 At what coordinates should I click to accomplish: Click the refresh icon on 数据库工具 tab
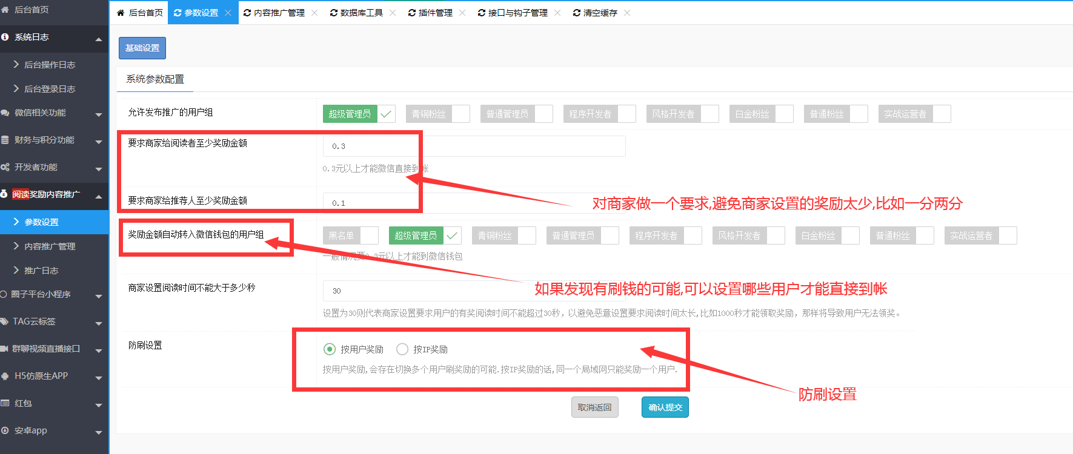333,13
